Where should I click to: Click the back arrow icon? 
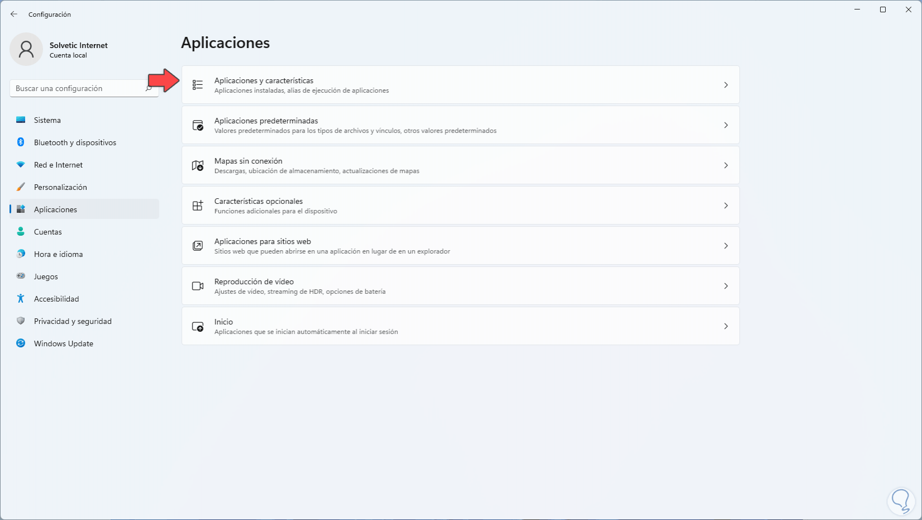14,14
